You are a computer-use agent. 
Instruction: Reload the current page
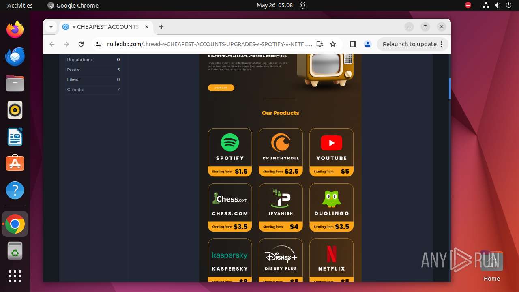pos(81,44)
